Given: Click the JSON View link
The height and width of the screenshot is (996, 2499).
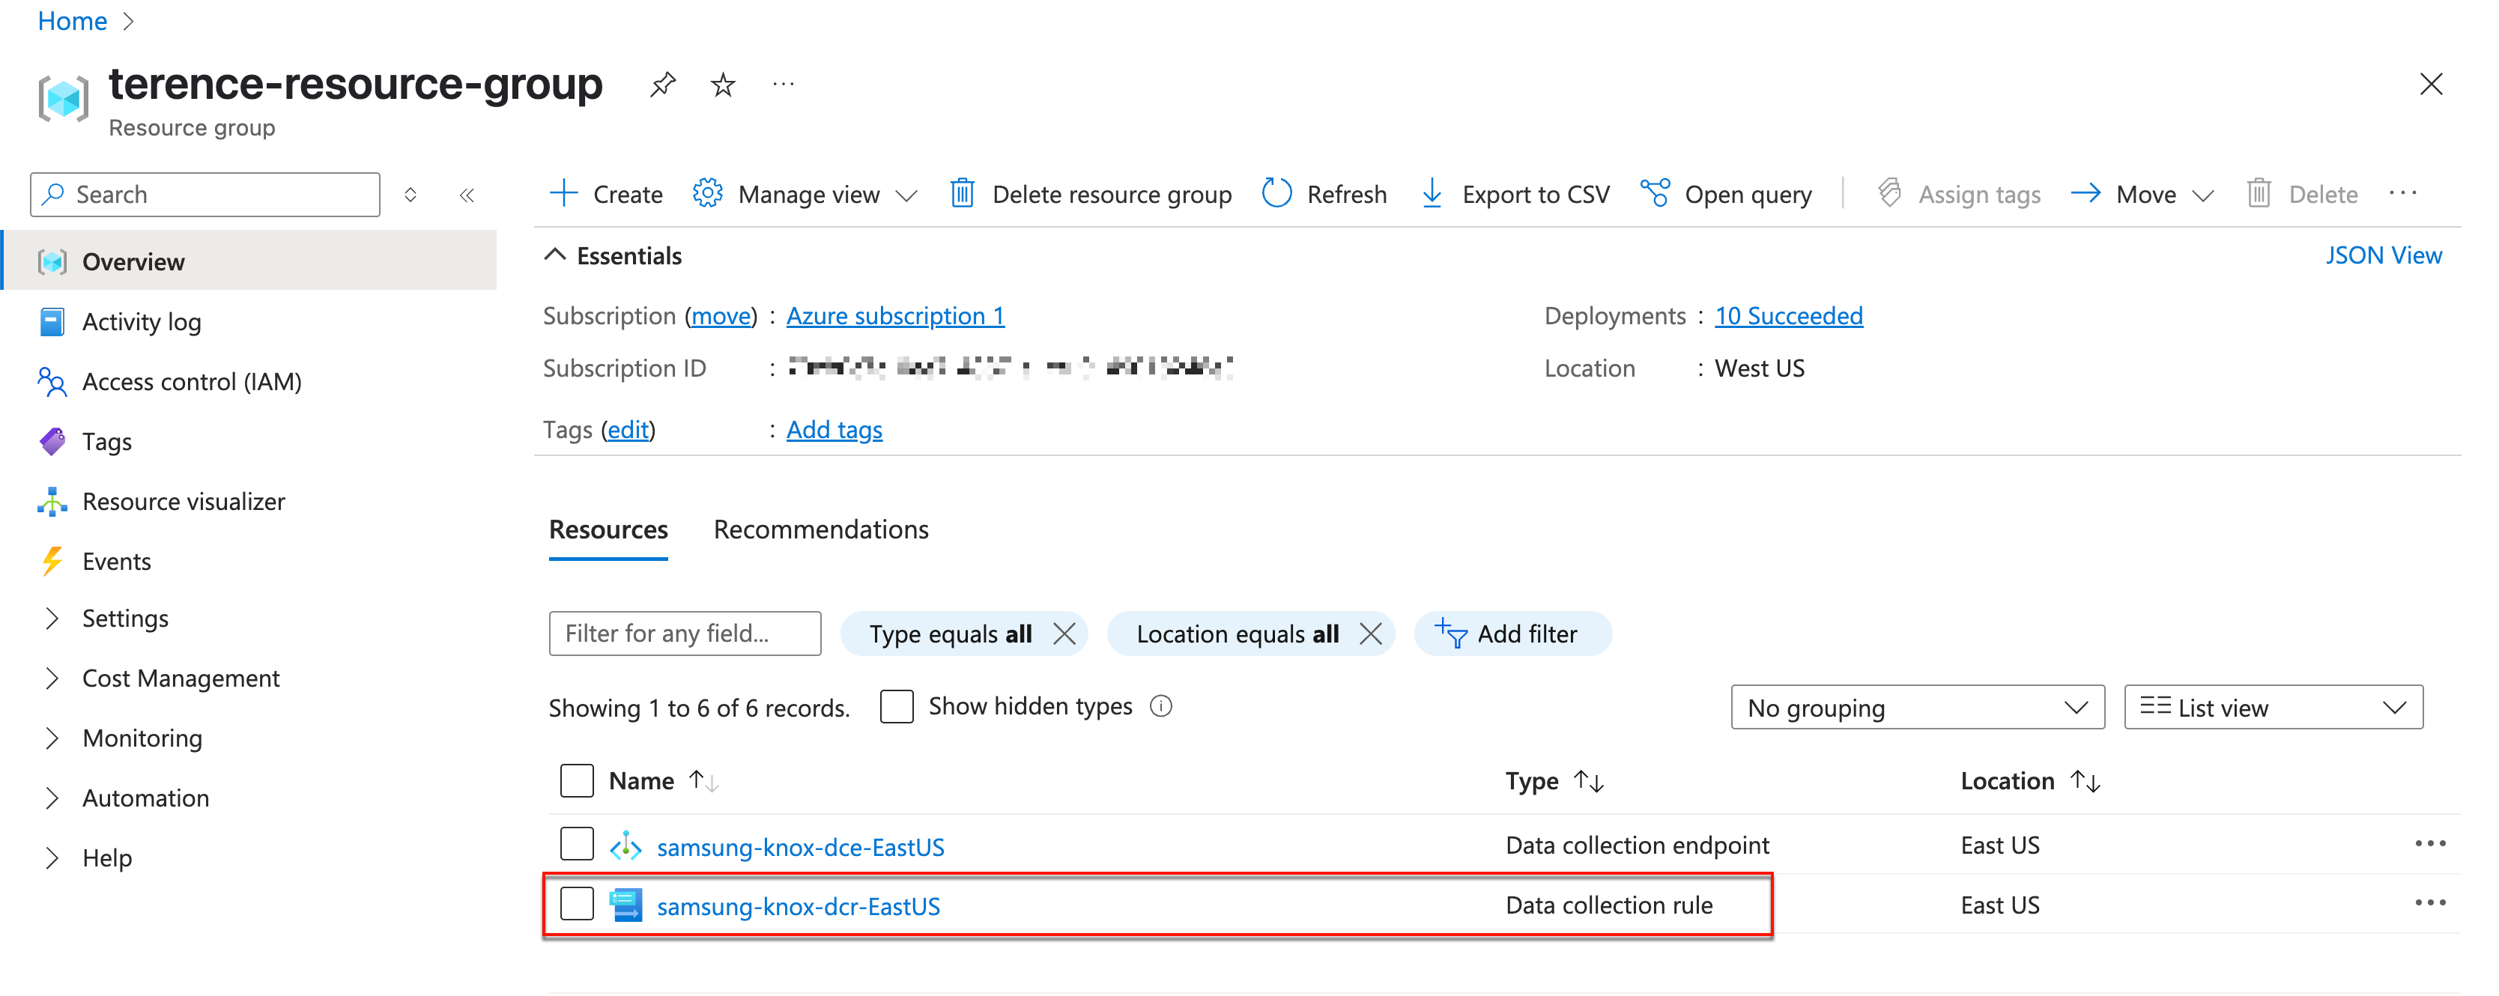Looking at the screenshot, I should pos(2383,255).
